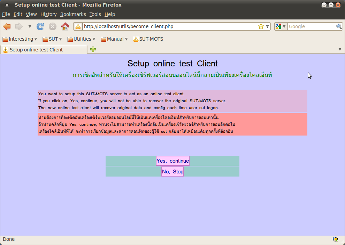Viewport: 345px width, 245px height.
Task: Open the address bar history dropdown
Action: coord(267,26)
